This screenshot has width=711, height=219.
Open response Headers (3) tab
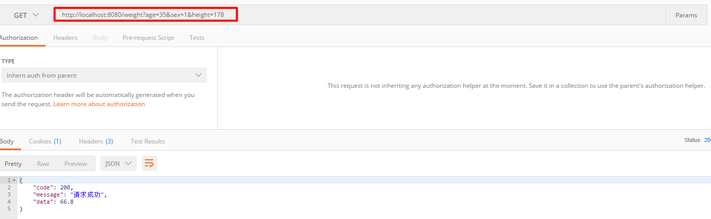pos(96,141)
